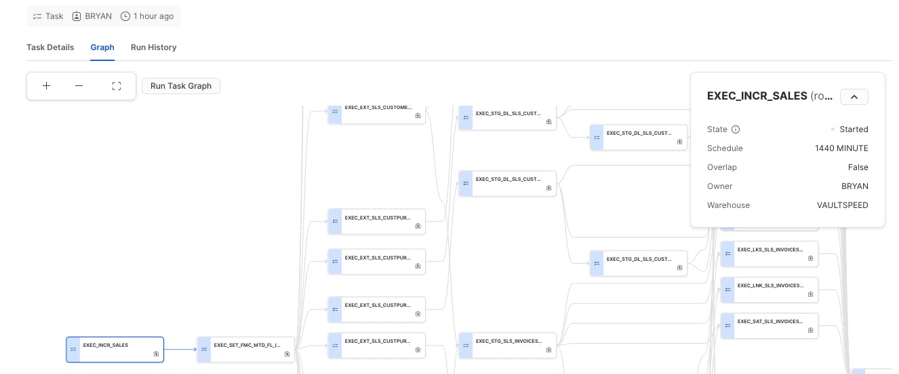Open details icon on EXEC_INCR_SALES node
Image resolution: width=899 pixels, height=374 pixels.
pyautogui.click(x=156, y=354)
